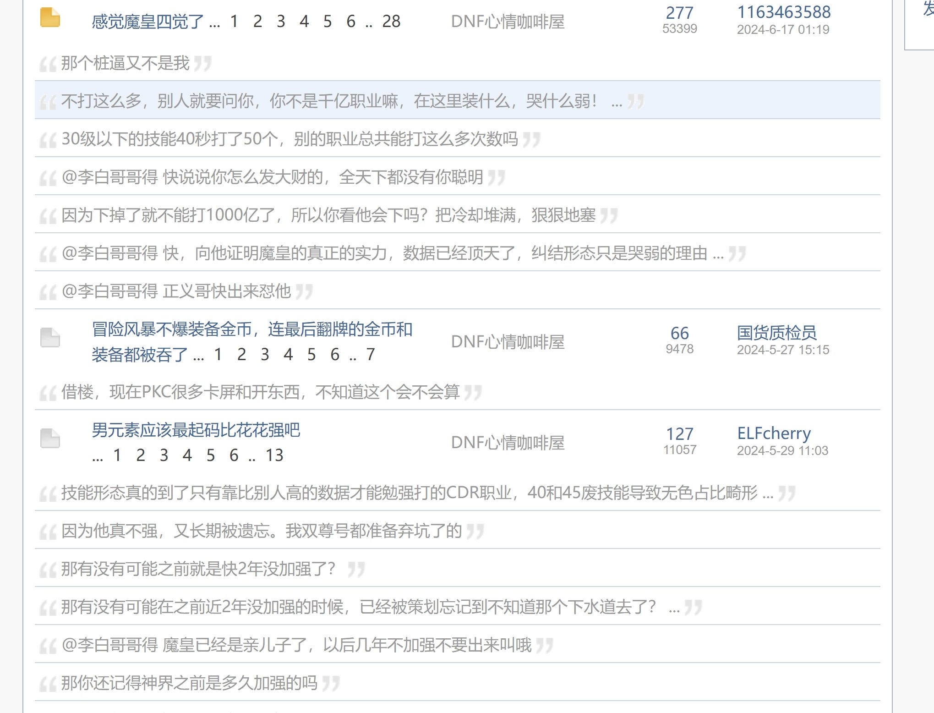Viewport: 934px width, 713px height.
Task: Go to page 3 of 冒险风暴 thread
Action: click(265, 354)
